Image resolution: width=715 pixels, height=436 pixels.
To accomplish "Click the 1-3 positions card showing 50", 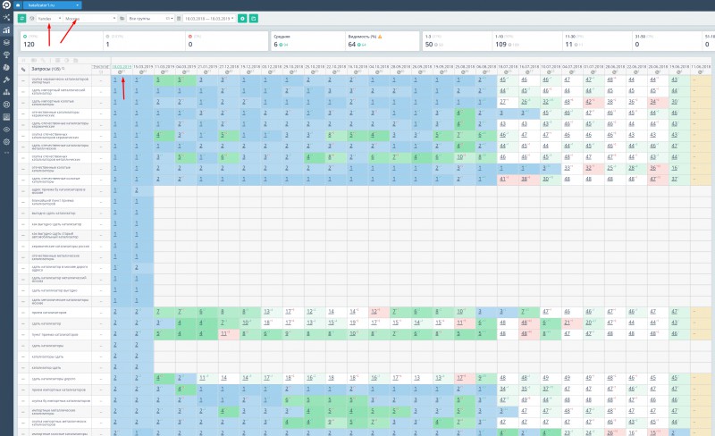I will [x=457, y=40].
